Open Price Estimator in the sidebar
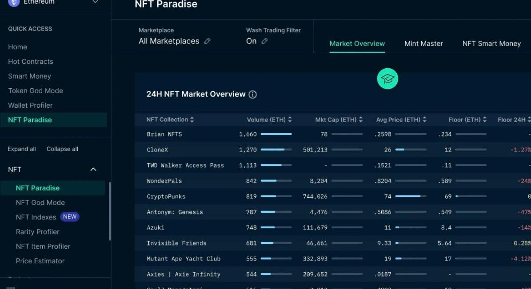The image size is (531, 289). (40, 261)
